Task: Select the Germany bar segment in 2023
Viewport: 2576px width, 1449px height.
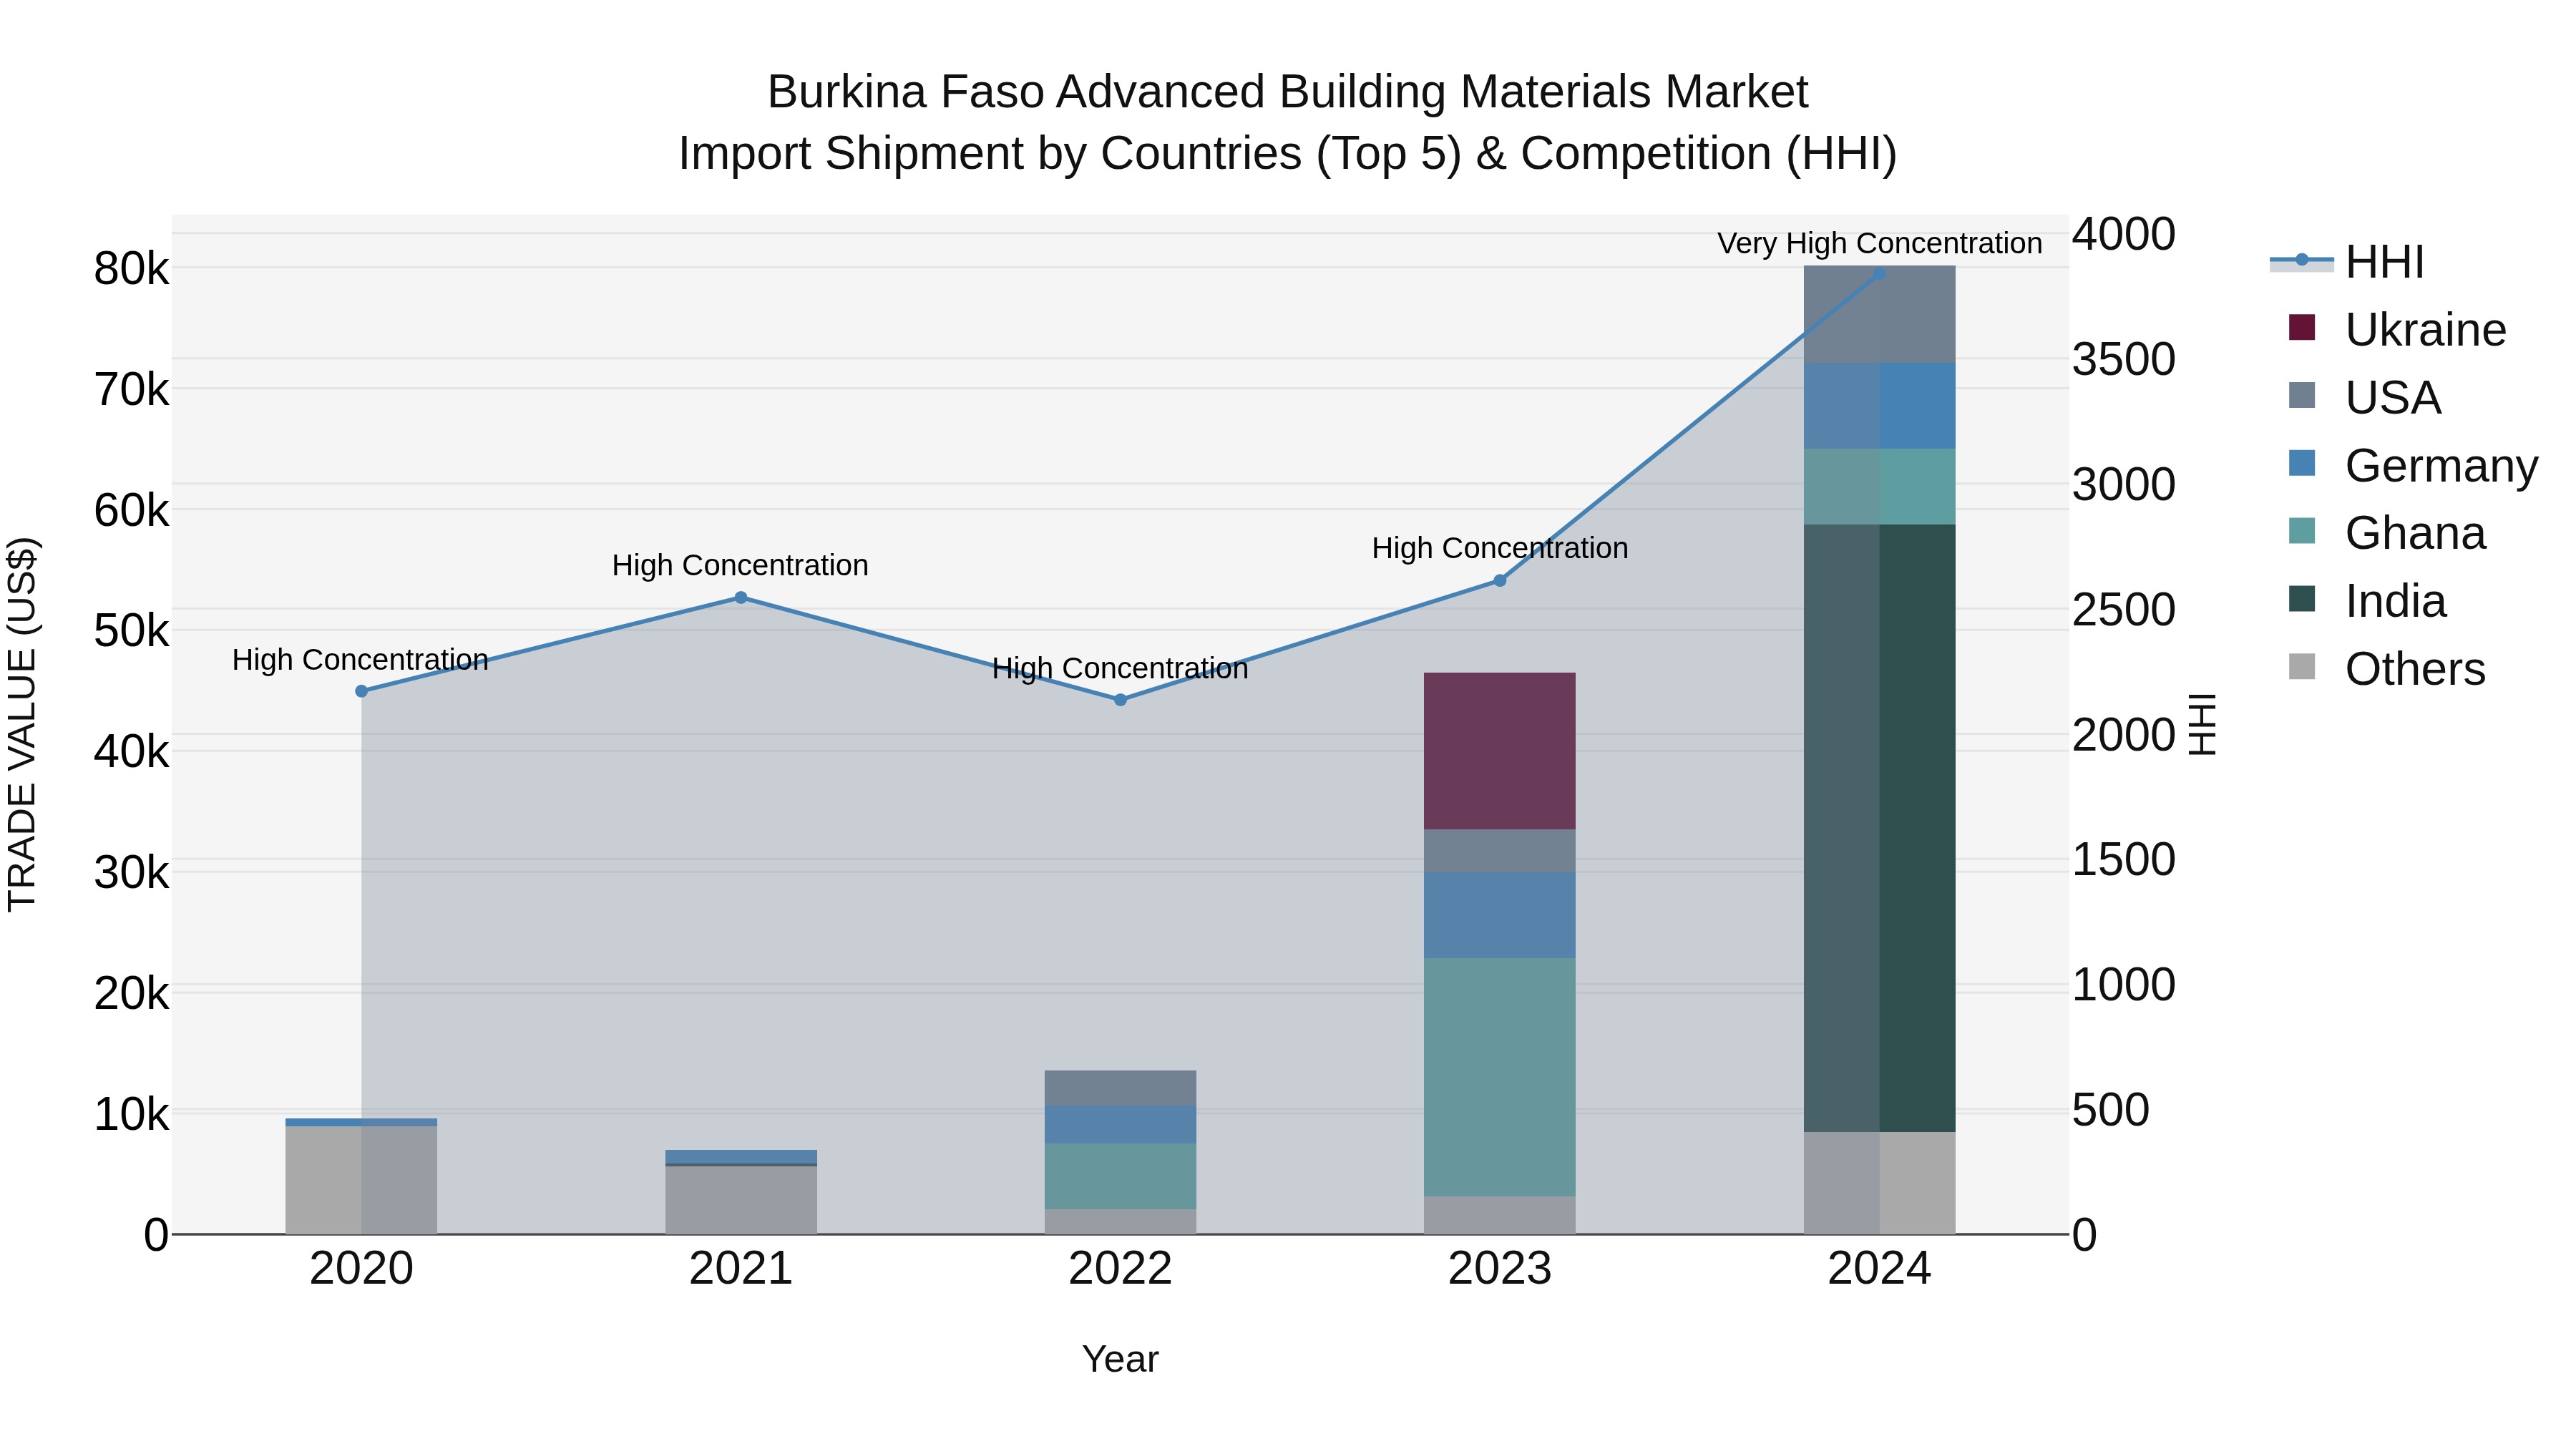Action: (1500, 915)
